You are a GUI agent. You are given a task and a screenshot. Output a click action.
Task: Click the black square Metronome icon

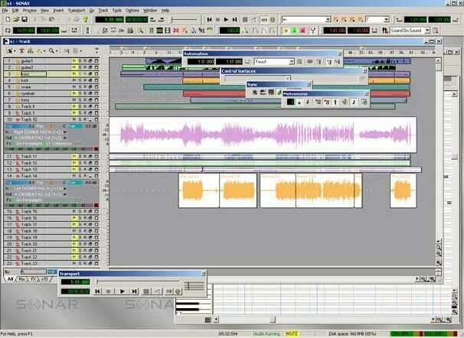coord(290,102)
